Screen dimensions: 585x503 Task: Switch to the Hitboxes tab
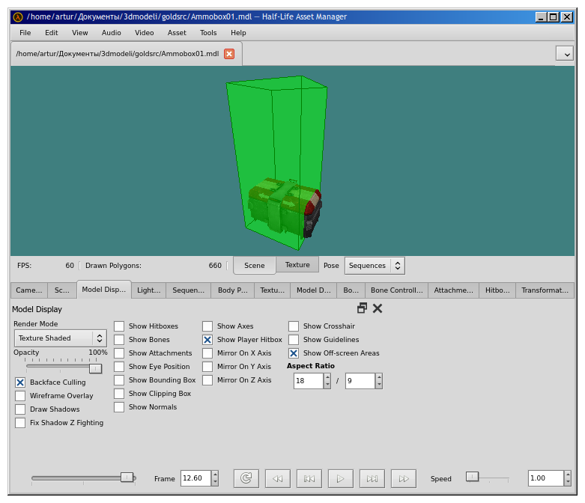point(497,290)
